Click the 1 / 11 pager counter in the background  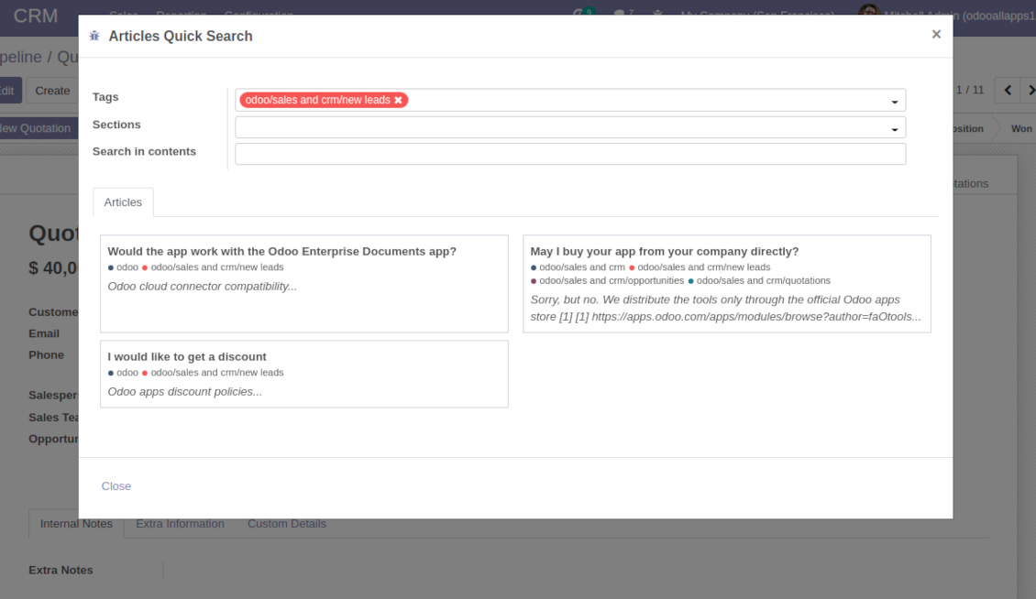[x=970, y=90]
